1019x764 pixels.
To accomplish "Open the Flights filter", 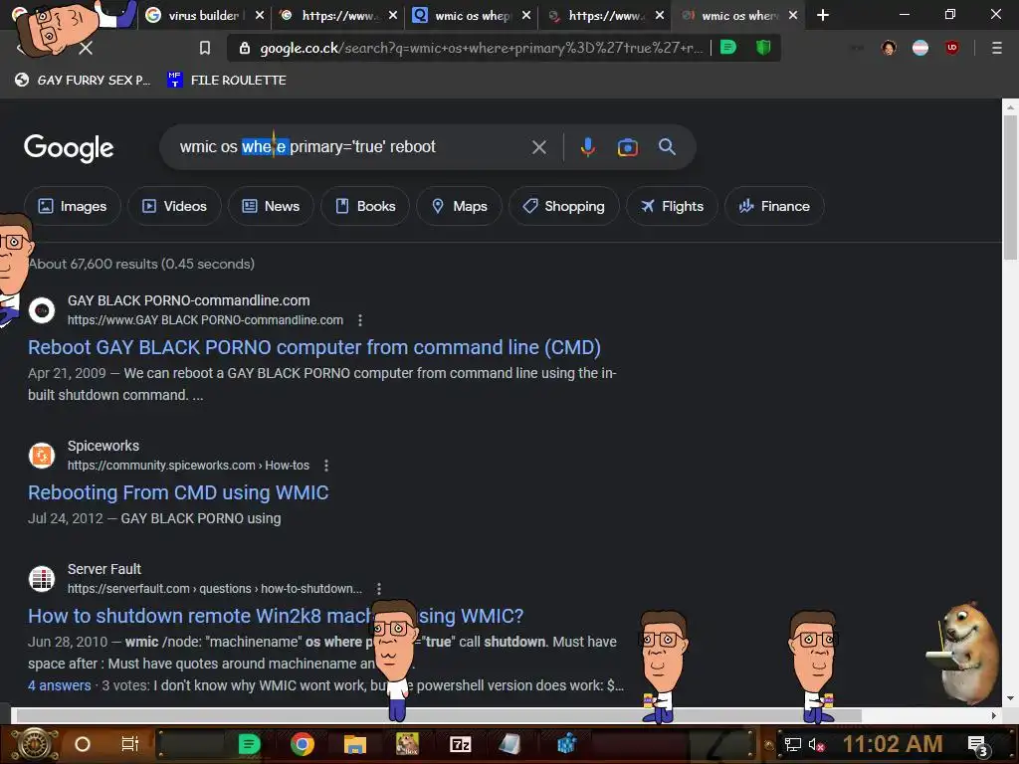I will (x=672, y=207).
